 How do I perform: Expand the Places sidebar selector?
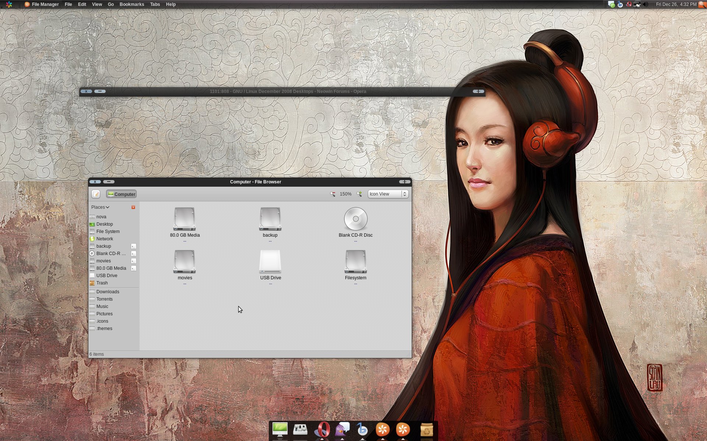click(100, 207)
